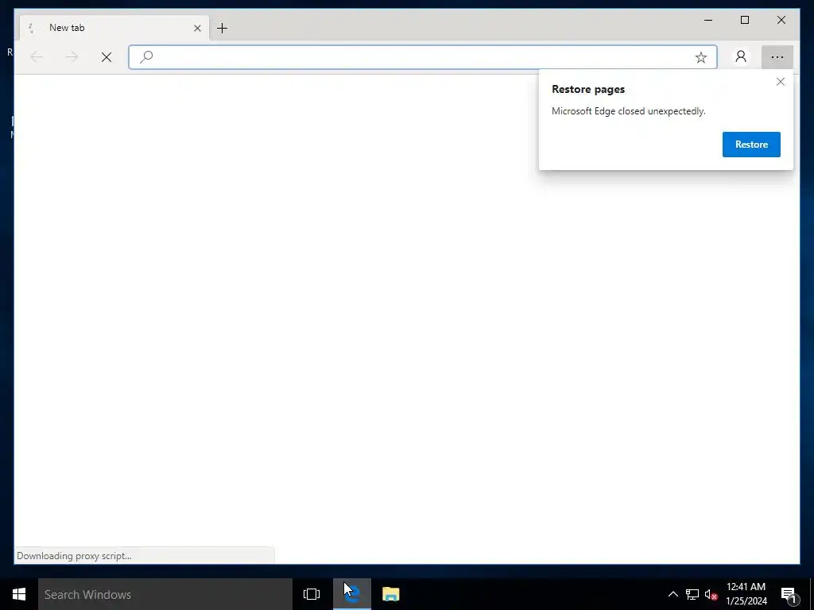Go forward using the forward arrow
814x610 pixels.
pos(72,57)
